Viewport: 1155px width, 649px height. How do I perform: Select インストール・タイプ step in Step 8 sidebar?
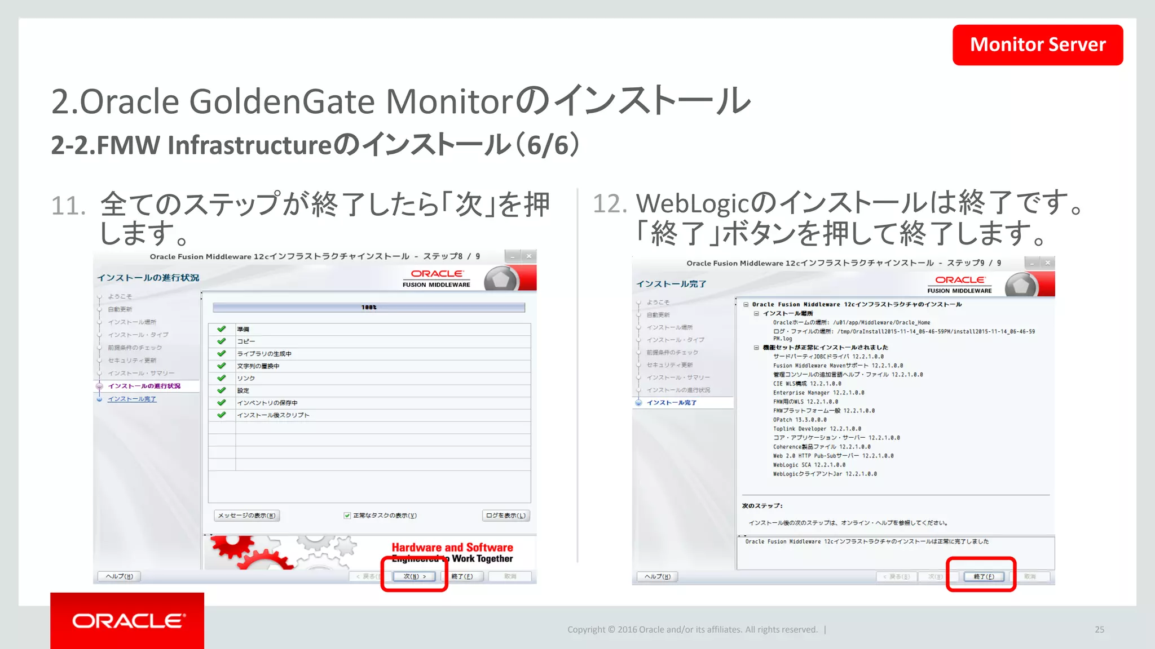coord(138,335)
